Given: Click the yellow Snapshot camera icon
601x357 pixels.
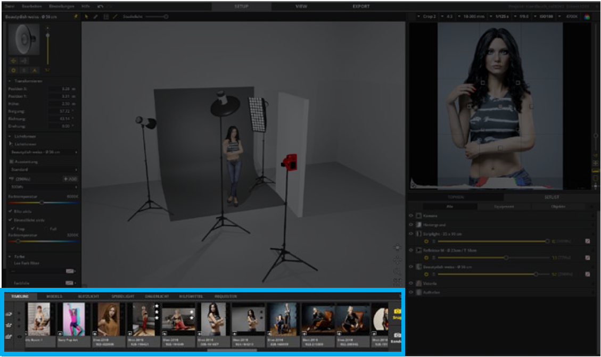Looking at the screenshot, I should point(397,311).
